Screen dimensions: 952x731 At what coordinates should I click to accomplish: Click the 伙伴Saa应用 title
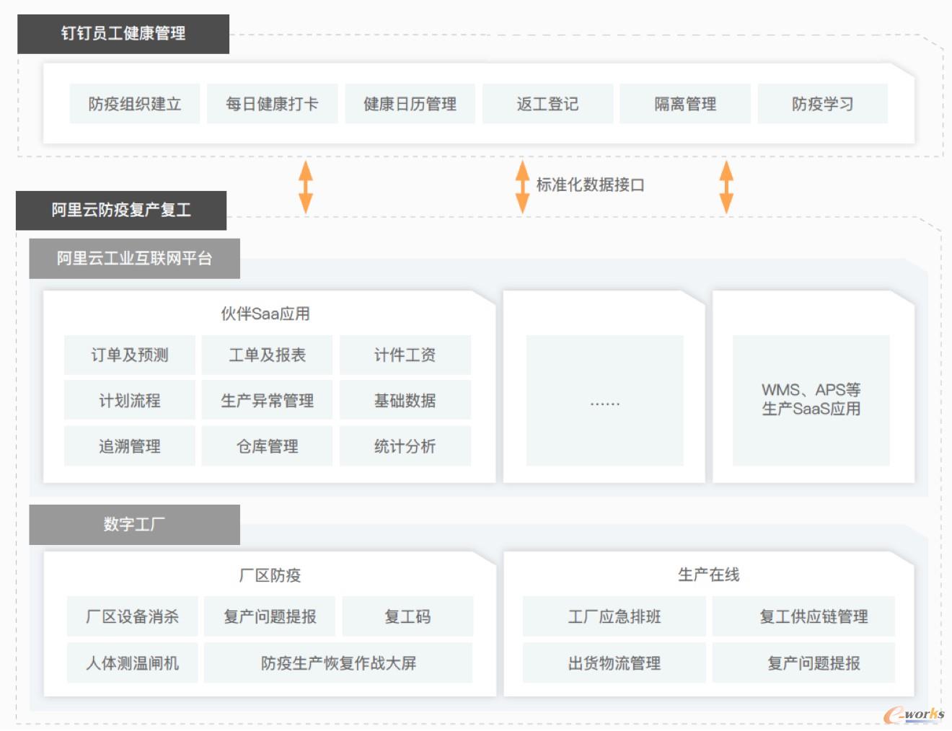265,314
